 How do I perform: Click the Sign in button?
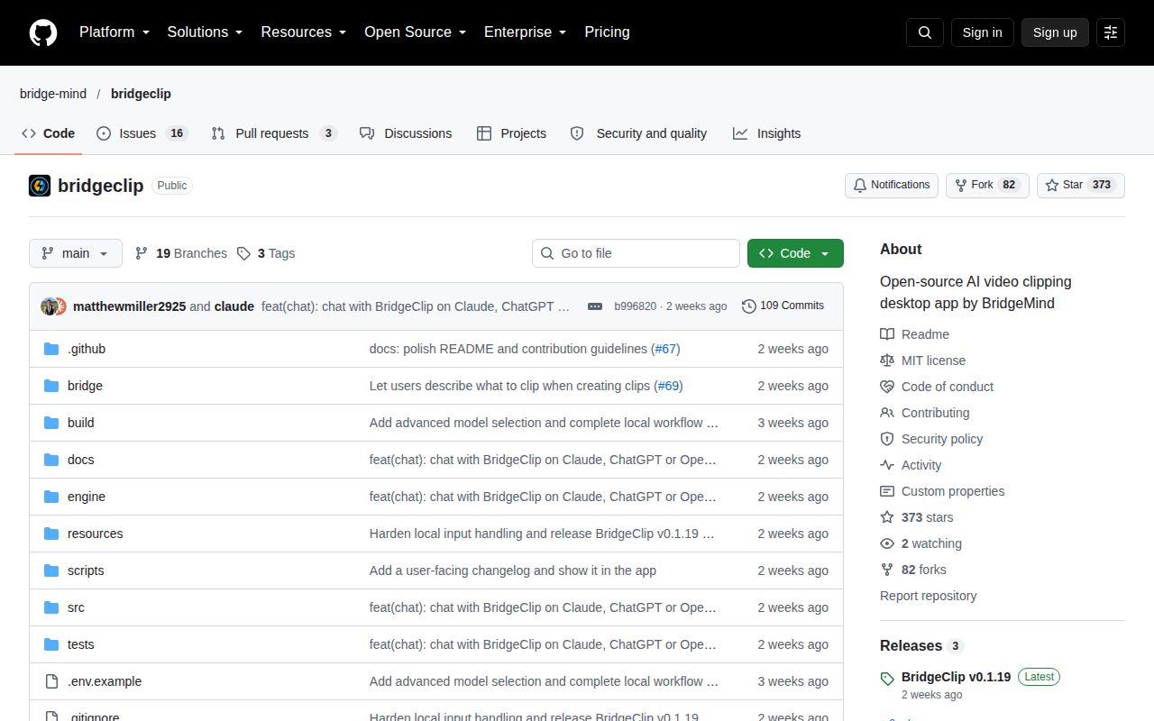(982, 32)
